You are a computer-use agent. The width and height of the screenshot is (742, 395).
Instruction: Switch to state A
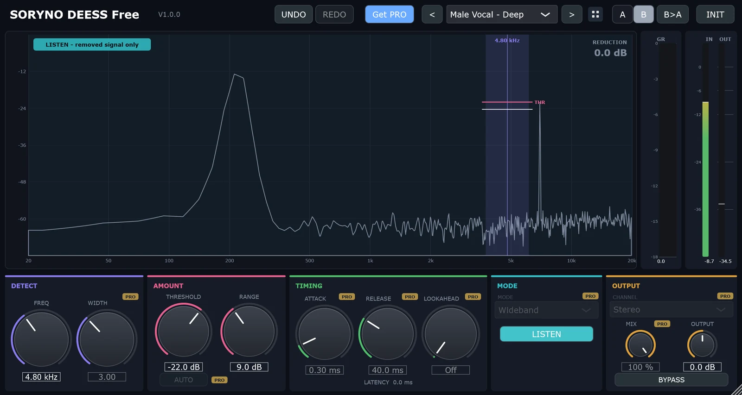(x=622, y=14)
